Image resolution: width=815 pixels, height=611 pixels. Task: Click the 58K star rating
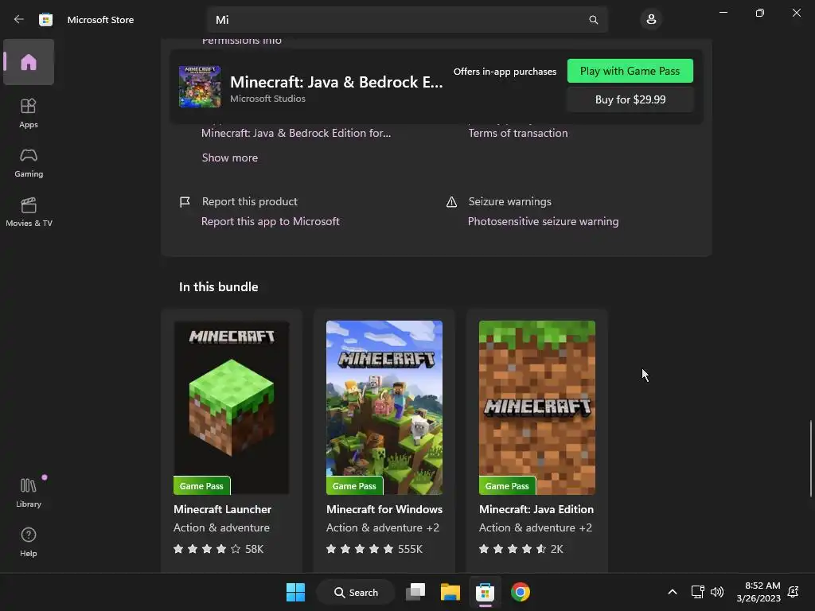pyautogui.click(x=218, y=549)
